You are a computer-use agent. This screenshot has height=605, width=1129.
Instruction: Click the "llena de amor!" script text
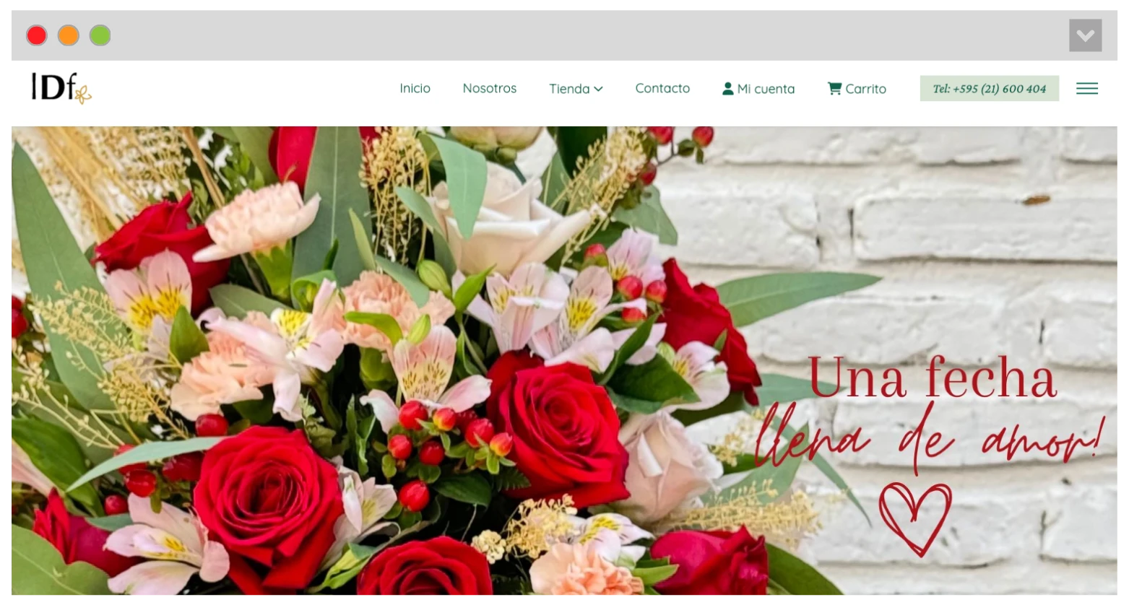tap(927, 437)
